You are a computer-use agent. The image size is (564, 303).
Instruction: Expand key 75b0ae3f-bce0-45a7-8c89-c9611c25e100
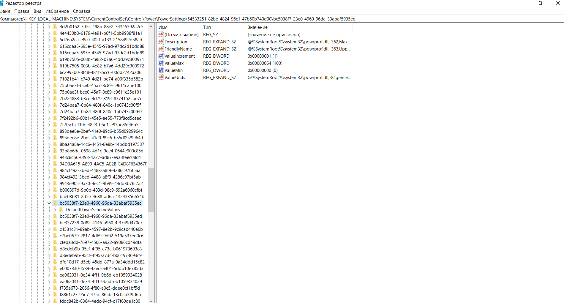click(x=49, y=86)
